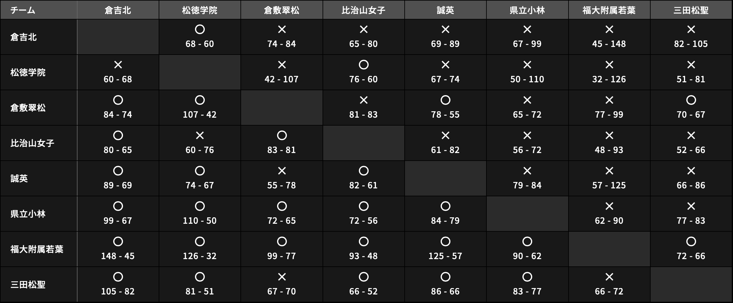Image resolution: width=733 pixels, height=303 pixels.
Task: Click the loss cross above the 81 - 83 score
Action: (363, 100)
